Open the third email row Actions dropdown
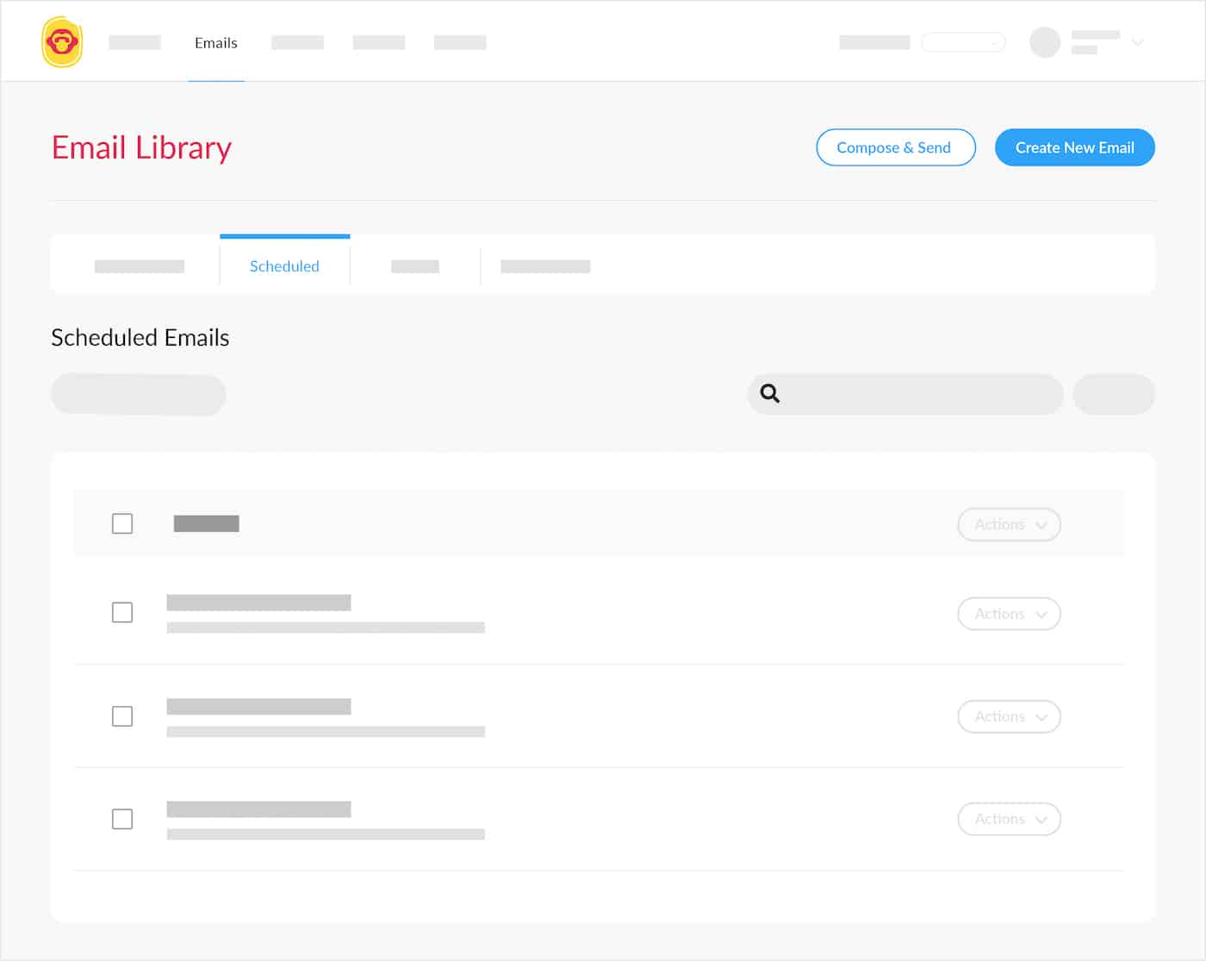This screenshot has height=961, width=1206. coord(1009,819)
